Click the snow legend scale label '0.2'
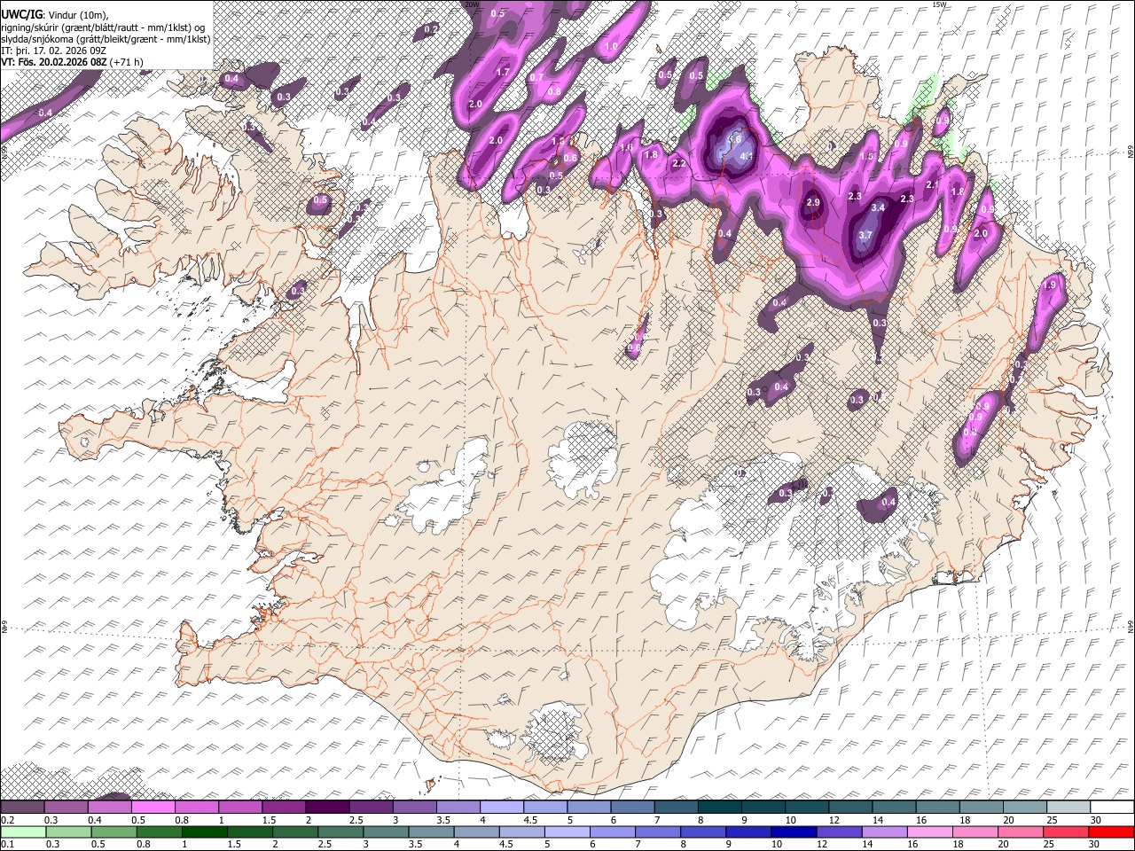The height and width of the screenshot is (851, 1135). (6, 820)
